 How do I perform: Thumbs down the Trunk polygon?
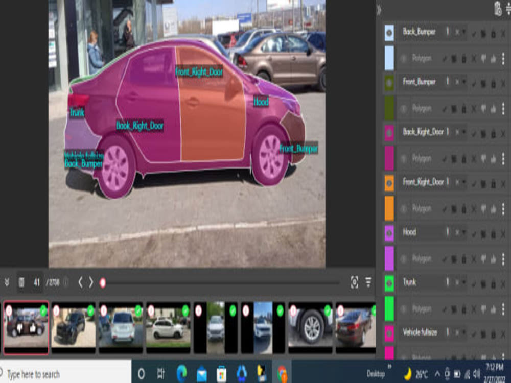(x=483, y=309)
